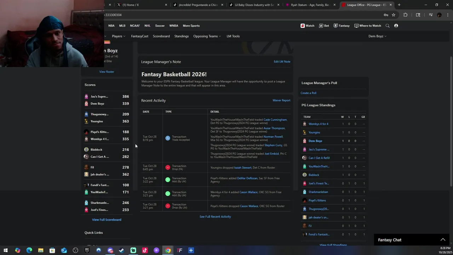453x255 pixels.
Task: Switch to Lil Baby Disses Industry tab
Action: pos(255,5)
